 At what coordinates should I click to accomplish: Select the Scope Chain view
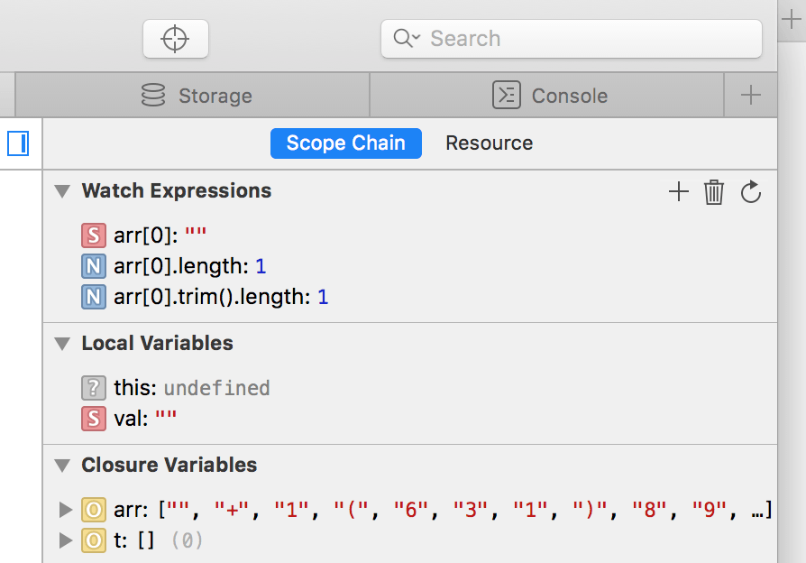click(345, 143)
